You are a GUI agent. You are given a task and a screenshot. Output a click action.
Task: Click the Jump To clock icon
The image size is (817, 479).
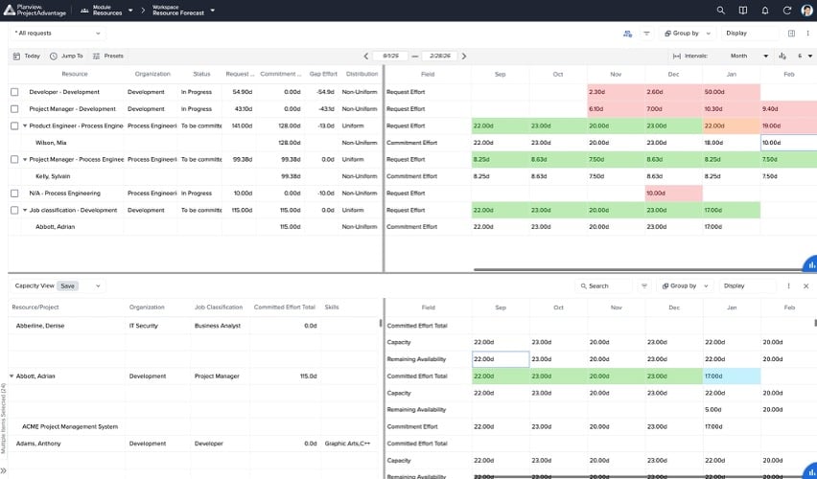(x=54, y=56)
